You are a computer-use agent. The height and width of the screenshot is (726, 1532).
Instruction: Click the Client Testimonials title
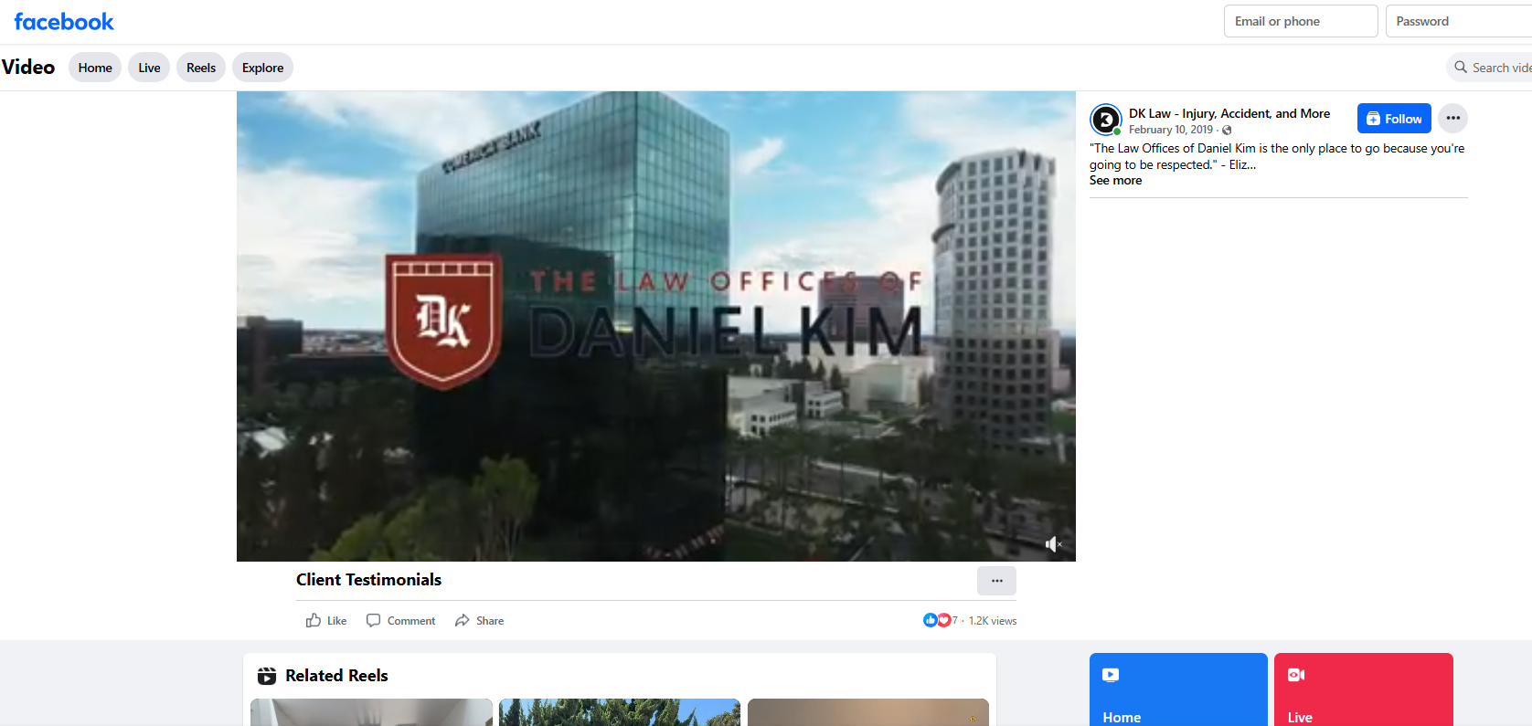368,580
